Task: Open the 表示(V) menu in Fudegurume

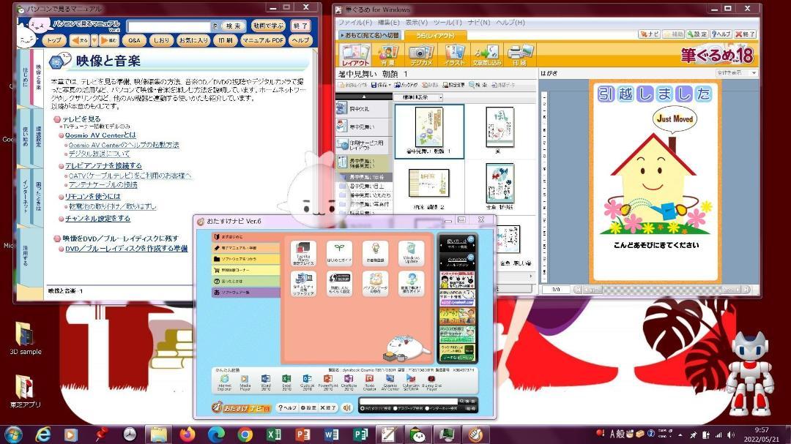Action: click(x=417, y=23)
